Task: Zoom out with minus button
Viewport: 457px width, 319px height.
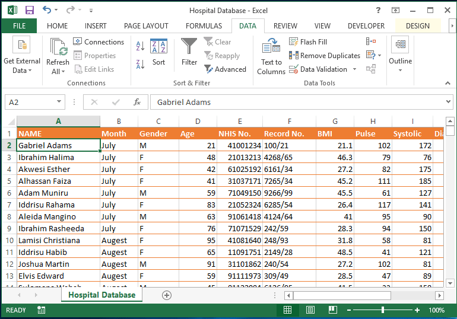Action: [349, 310]
